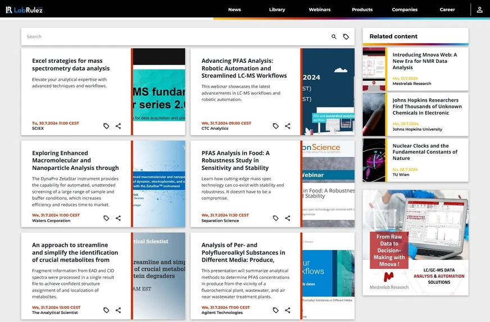Click tag icon on Waters Corporation card

point(106,218)
